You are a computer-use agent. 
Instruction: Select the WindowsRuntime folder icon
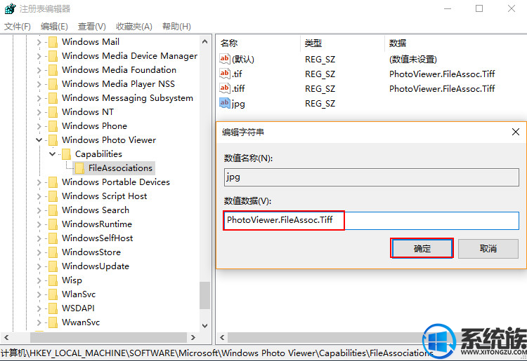(53, 224)
